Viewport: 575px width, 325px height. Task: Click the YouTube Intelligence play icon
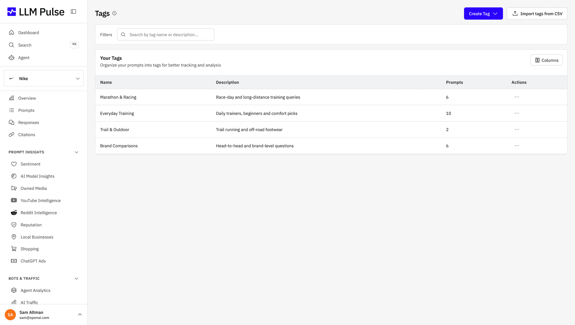(14, 200)
